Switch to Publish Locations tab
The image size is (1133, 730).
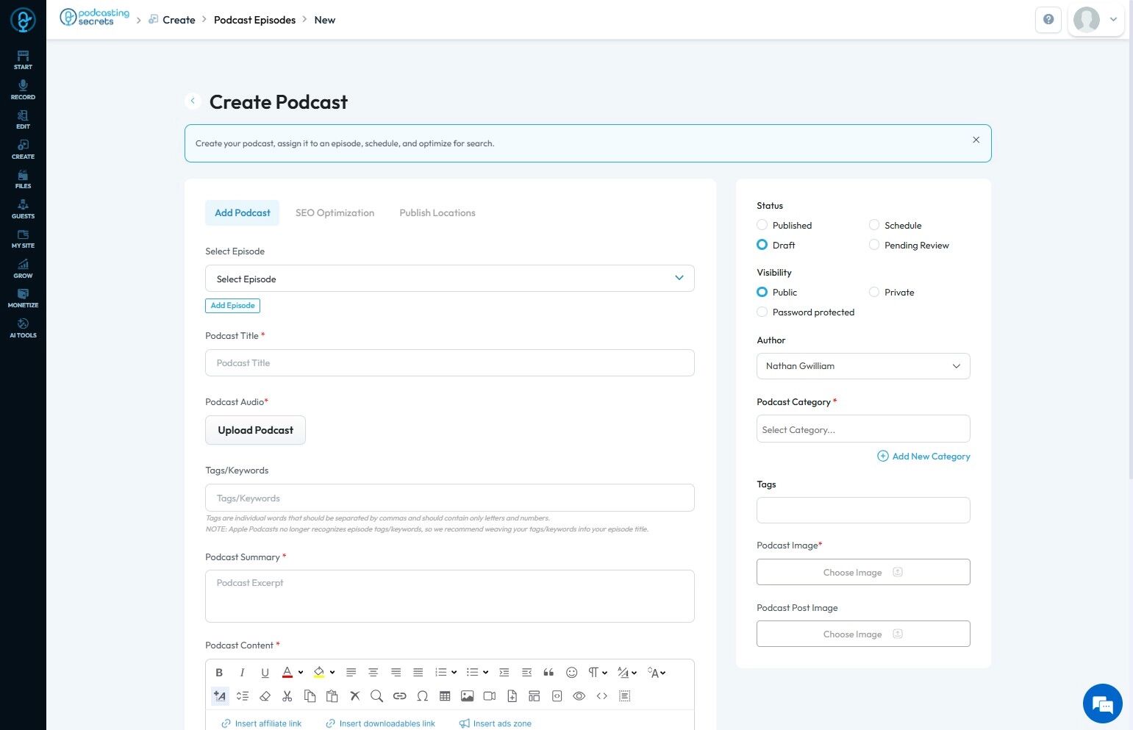coord(437,212)
